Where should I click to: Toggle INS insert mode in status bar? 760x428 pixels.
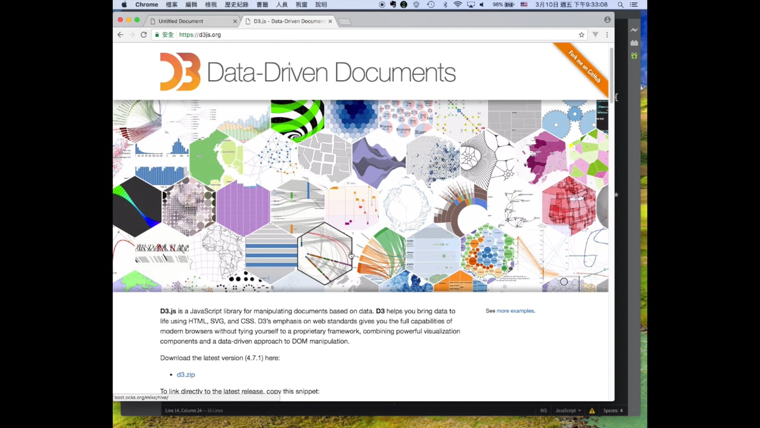tap(543, 411)
